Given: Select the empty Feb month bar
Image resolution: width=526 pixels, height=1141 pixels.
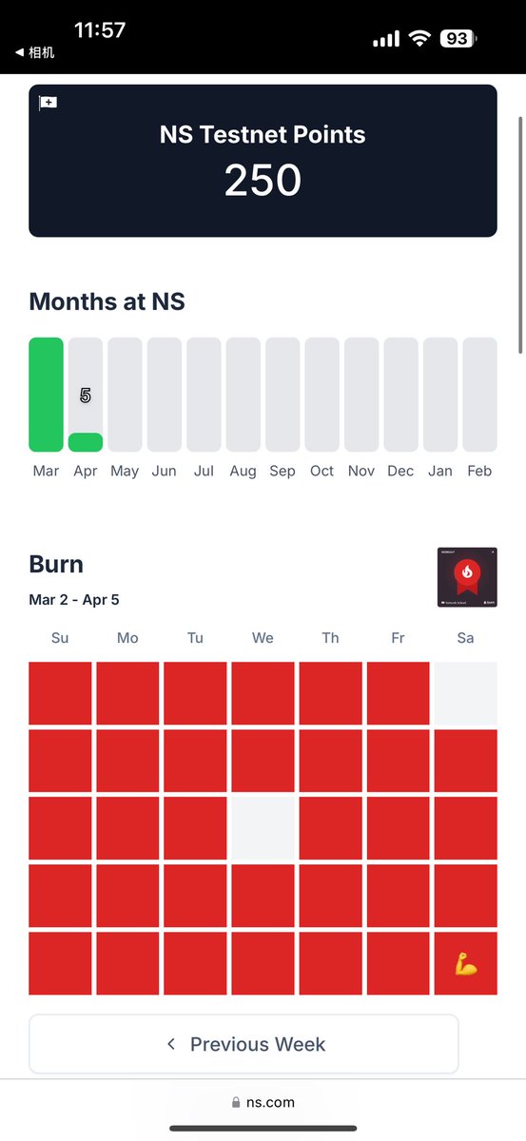Looking at the screenshot, I should click(x=479, y=395).
